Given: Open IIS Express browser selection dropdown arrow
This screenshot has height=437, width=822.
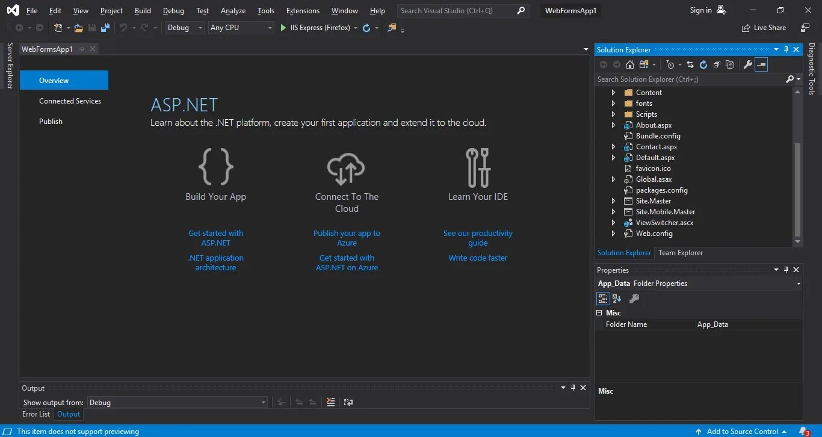Looking at the screenshot, I should pos(356,28).
